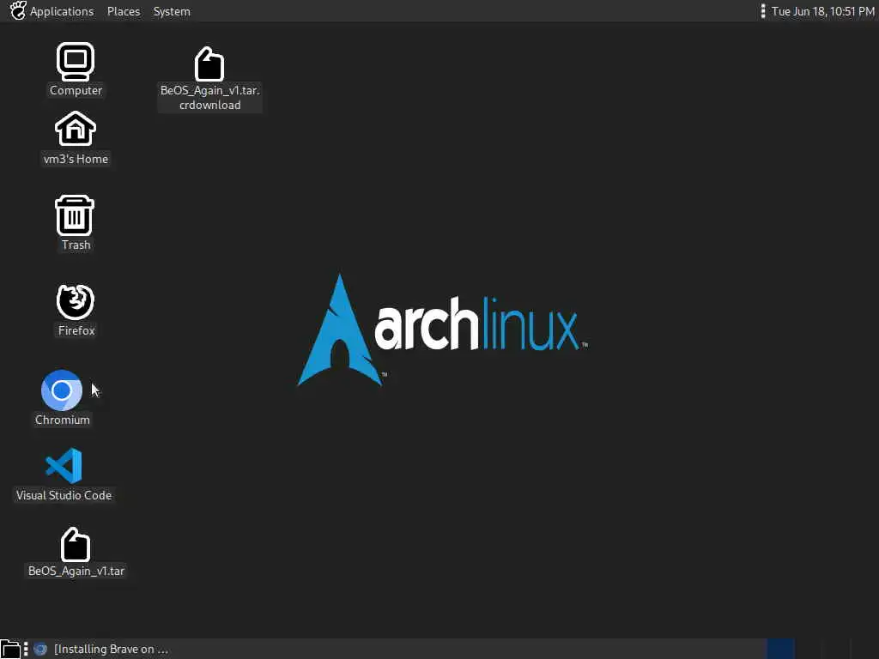
Task: Click the panel handle beside the clock
Action: tap(762, 11)
